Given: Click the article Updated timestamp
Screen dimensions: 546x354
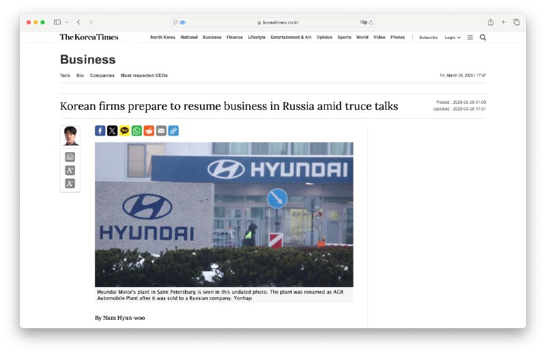Looking at the screenshot, I should pyautogui.click(x=459, y=109).
